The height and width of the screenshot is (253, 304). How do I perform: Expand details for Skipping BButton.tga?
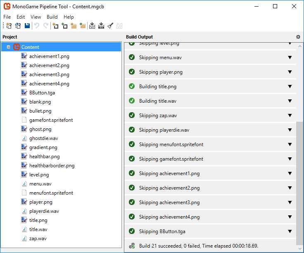(x=290, y=231)
